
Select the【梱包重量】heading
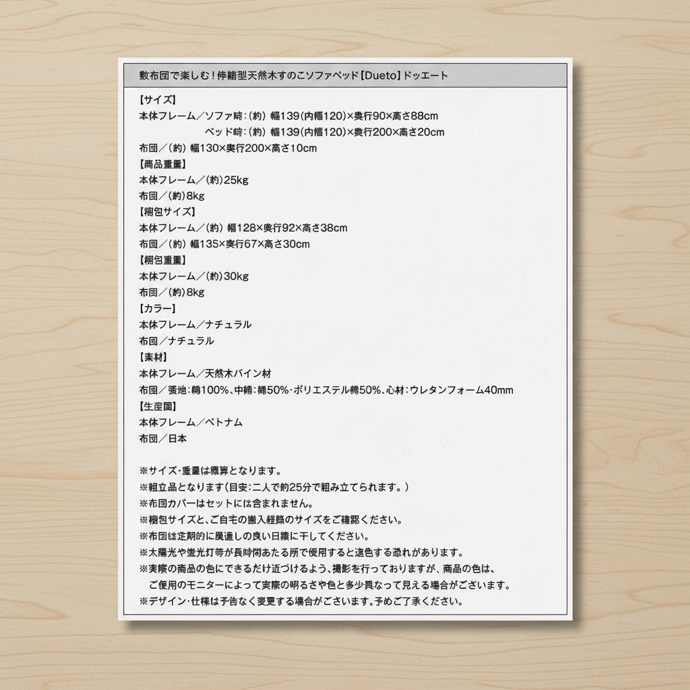pos(162,260)
